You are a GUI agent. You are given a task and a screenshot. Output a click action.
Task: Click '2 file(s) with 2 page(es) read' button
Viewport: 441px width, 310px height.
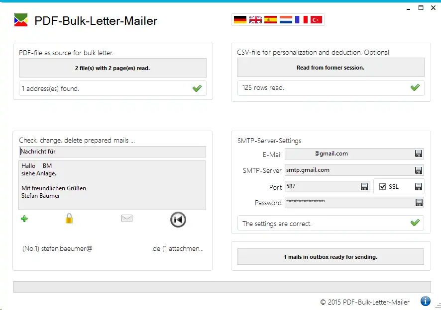click(x=112, y=68)
